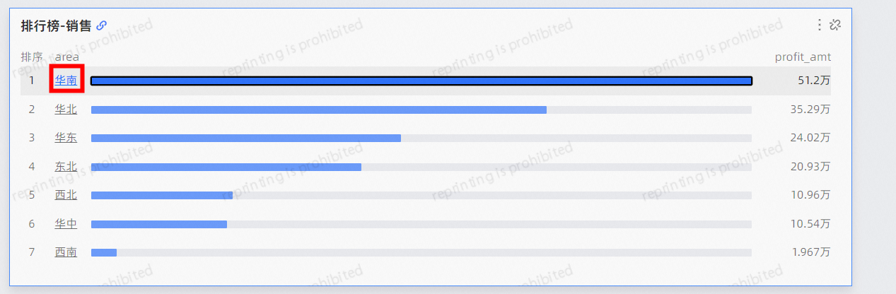Click the 东北 row's blue bar
This screenshot has height=294, width=896.
[226, 167]
